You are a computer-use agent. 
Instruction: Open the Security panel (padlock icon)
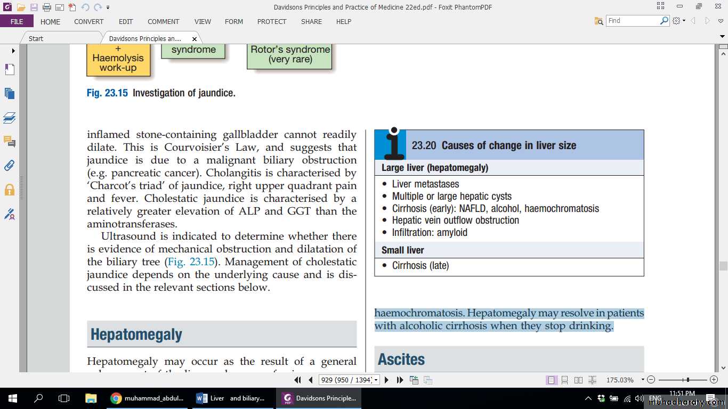10,190
